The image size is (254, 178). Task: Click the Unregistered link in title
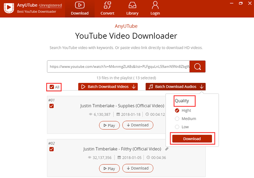pos(50,5)
